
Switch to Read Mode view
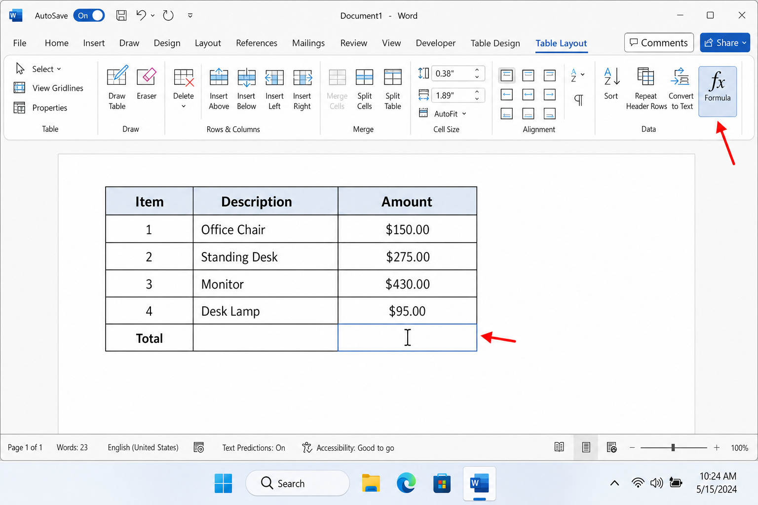coord(559,447)
